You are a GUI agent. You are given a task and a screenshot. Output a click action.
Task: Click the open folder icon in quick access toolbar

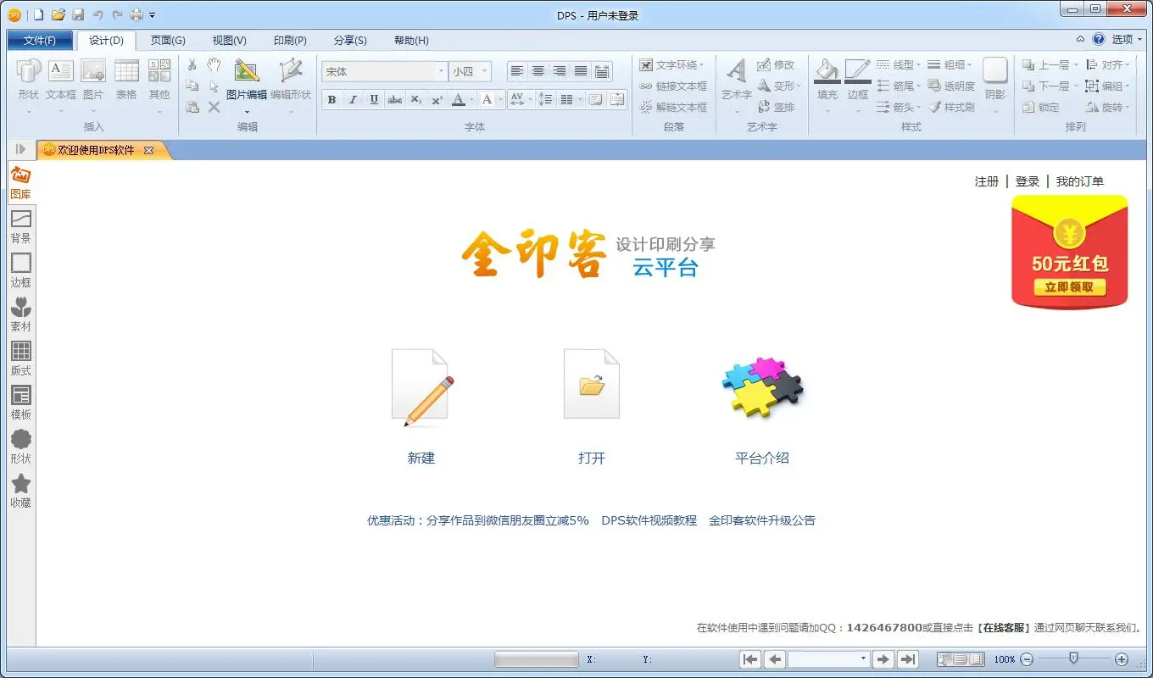(x=58, y=15)
